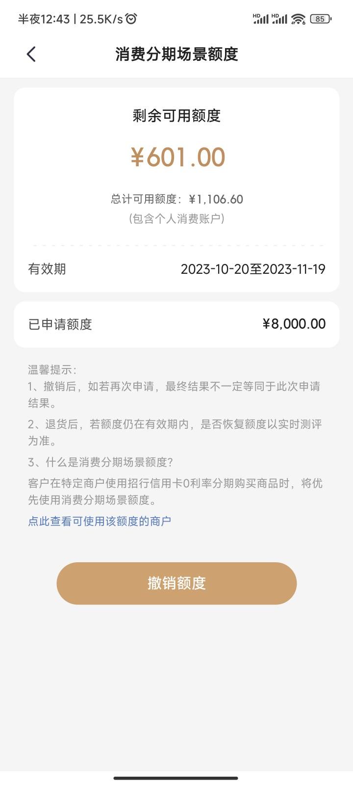This screenshot has height=785, width=353.
Task: Tap the battery level indicator
Action: coord(321,19)
